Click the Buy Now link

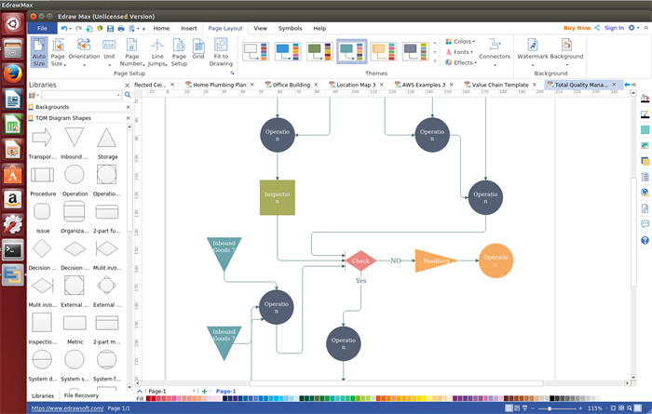577,28
